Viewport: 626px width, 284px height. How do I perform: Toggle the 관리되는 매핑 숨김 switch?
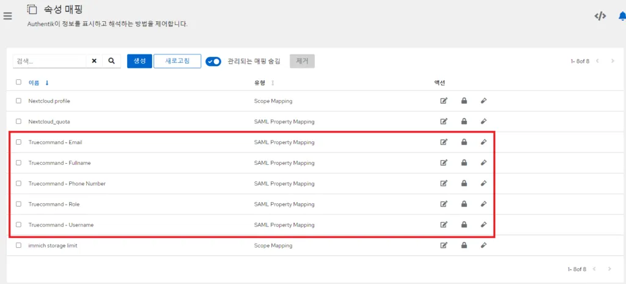213,61
